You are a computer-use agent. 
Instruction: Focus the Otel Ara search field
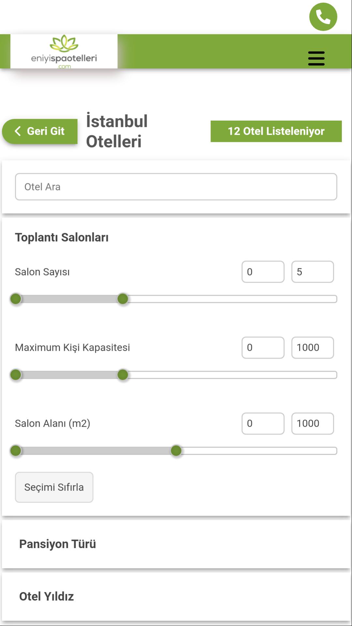click(176, 187)
